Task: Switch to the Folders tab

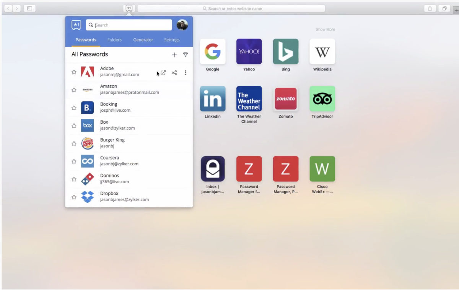Action: tap(114, 40)
